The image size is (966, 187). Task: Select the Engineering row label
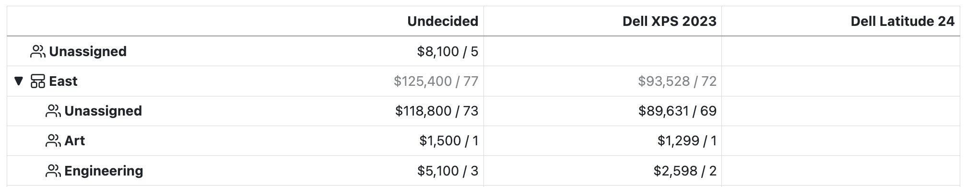pos(104,171)
